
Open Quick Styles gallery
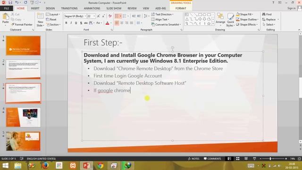pos(230,20)
